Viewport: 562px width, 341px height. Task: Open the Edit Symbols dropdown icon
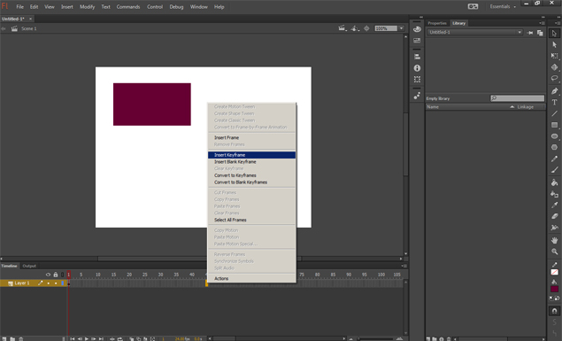355,28
